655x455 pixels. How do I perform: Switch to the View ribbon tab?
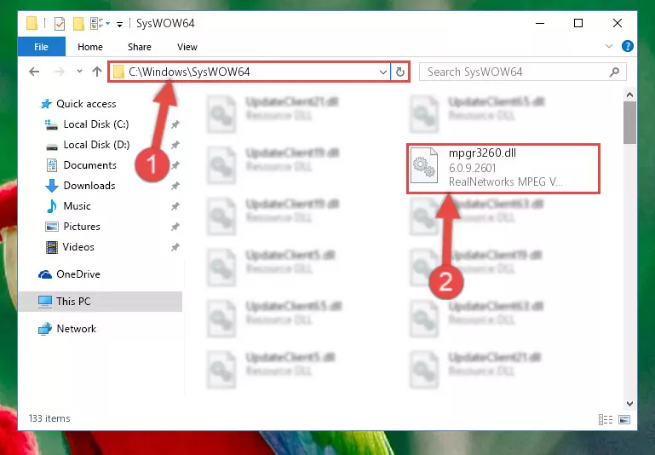pos(187,47)
